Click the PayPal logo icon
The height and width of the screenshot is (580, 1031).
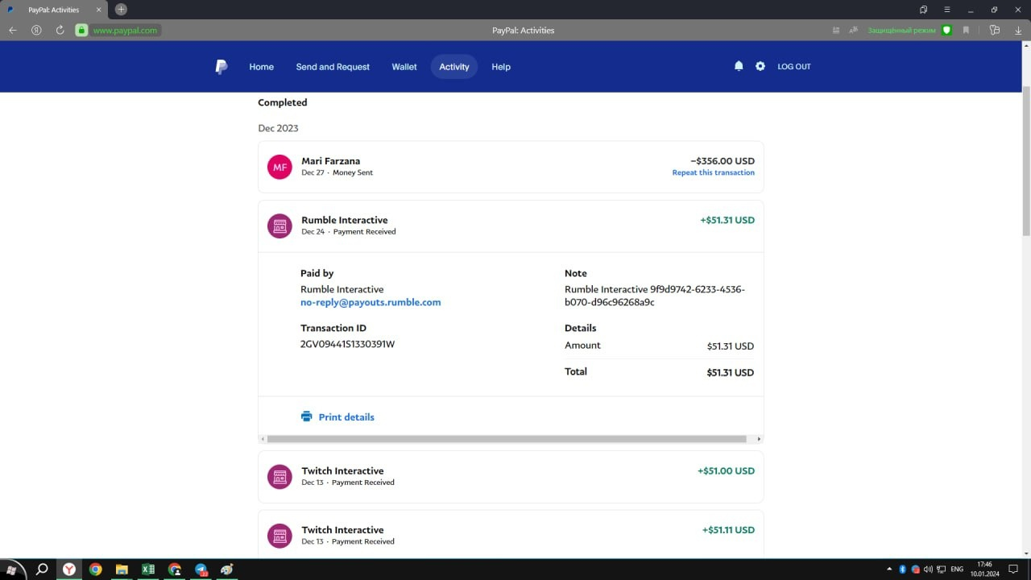[x=222, y=67]
